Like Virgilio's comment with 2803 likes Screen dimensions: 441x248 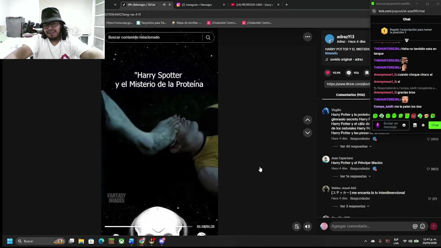(x=428, y=139)
